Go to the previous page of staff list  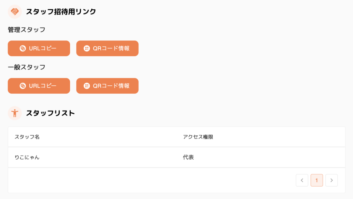[x=302, y=180]
